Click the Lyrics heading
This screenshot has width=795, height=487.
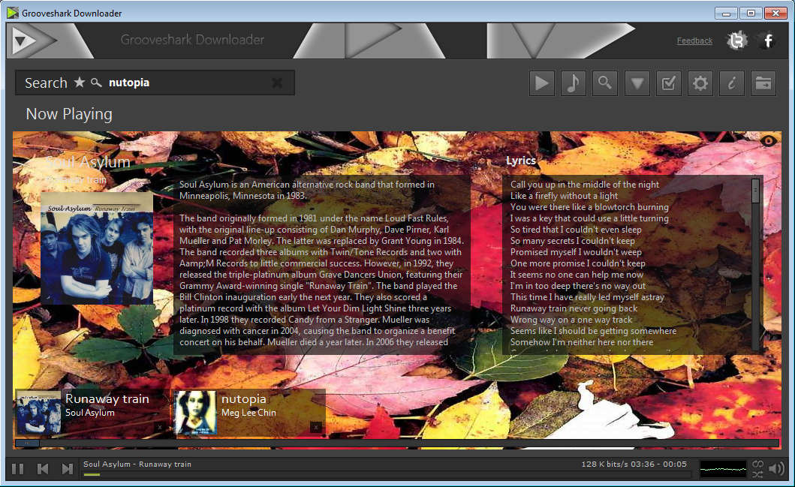pos(521,161)
